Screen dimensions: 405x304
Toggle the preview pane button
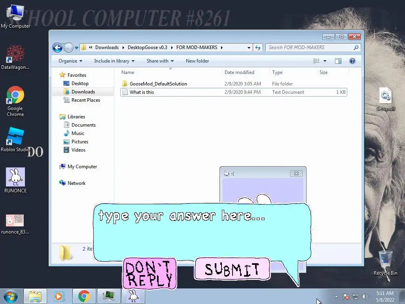pos(338,61)
